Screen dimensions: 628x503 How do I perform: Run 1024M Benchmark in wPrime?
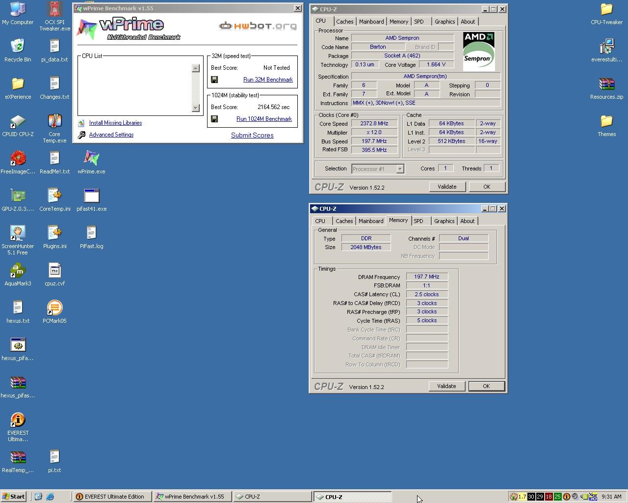pos(264,119)
